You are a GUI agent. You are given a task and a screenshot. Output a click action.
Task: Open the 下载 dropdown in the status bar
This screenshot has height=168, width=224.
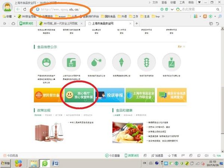[173, 155]
